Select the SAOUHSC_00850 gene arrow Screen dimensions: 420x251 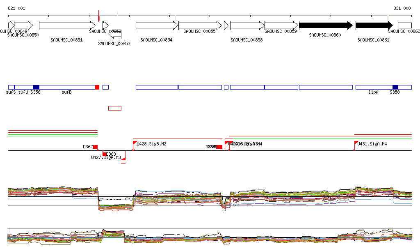tap(23, 26)
